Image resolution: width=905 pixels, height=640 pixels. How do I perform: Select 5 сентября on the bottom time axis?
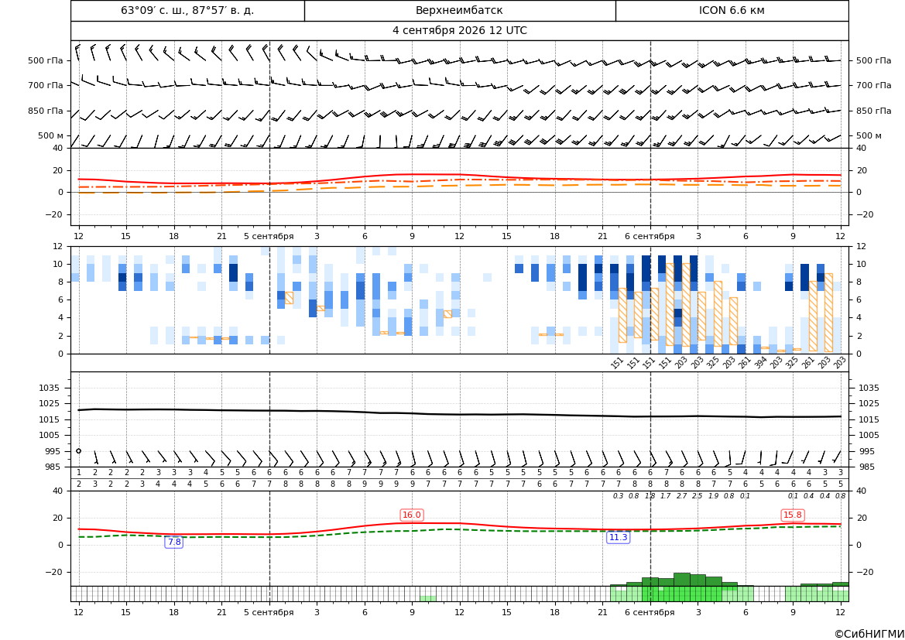point(269,612)
